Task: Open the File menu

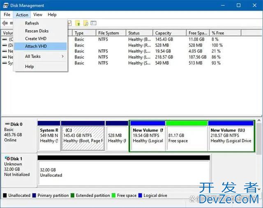Action: 7,15
